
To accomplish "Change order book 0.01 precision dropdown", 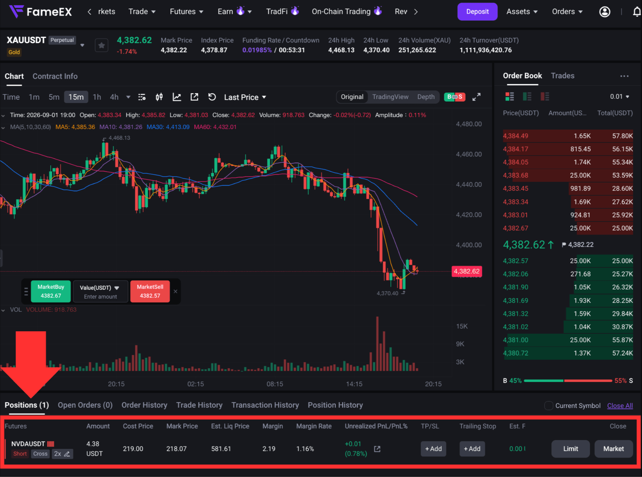I will 619,97.
